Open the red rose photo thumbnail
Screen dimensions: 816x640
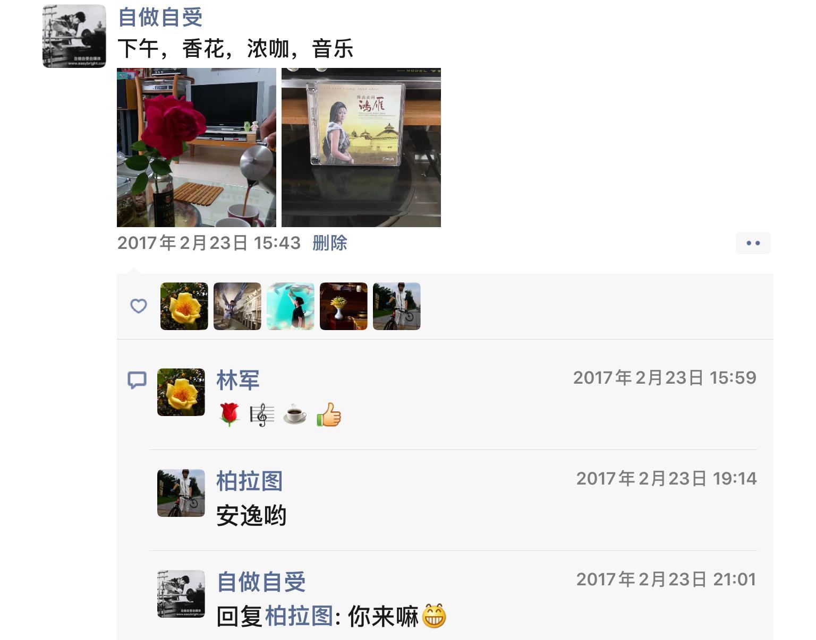tap(197, 148)
